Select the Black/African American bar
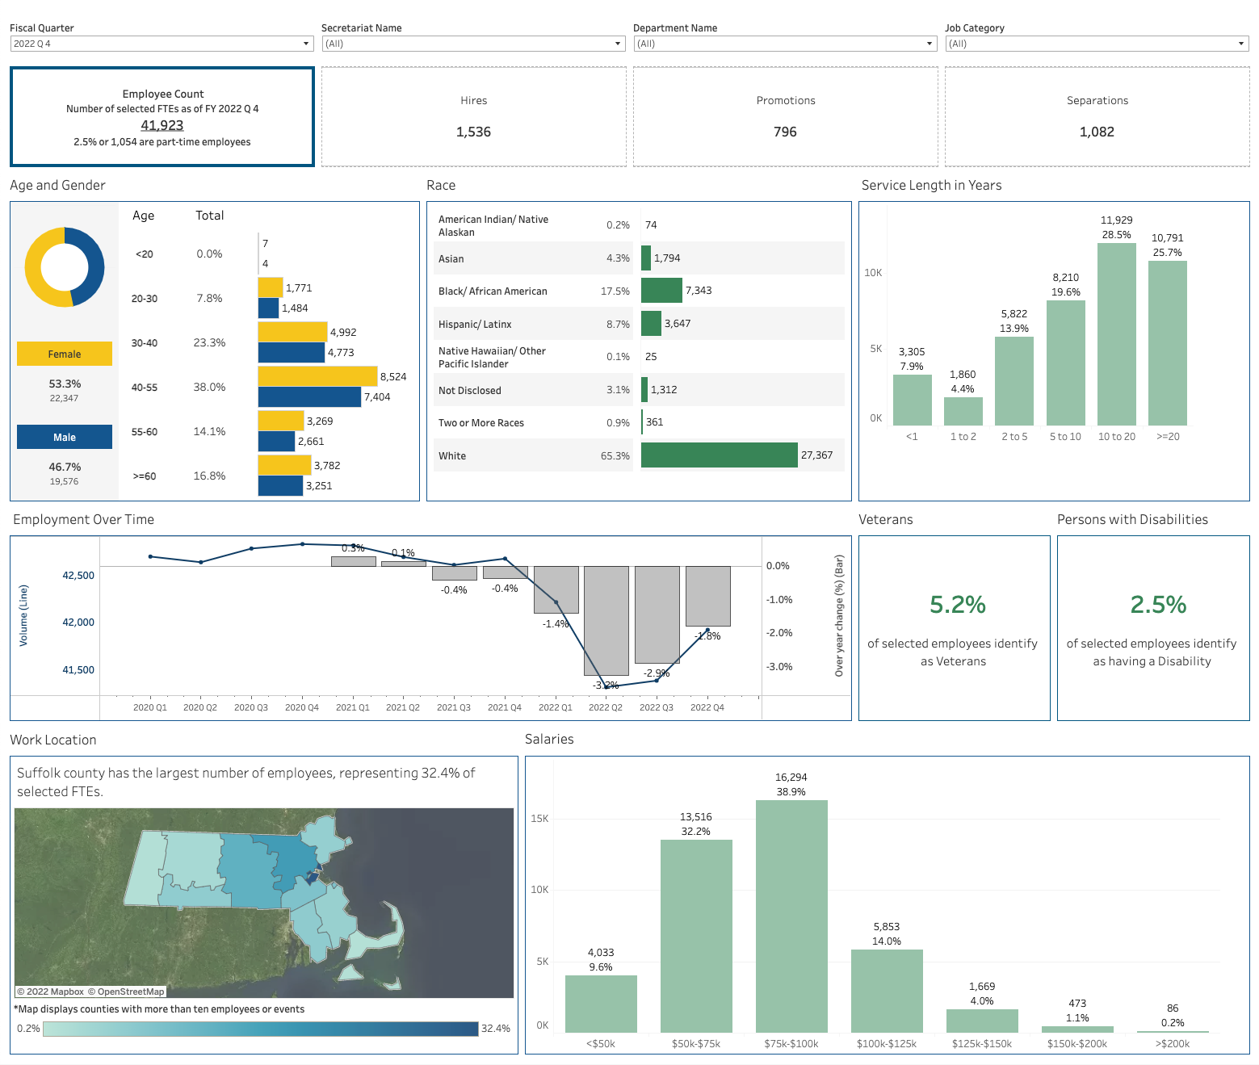 click(x=662, y=290)
